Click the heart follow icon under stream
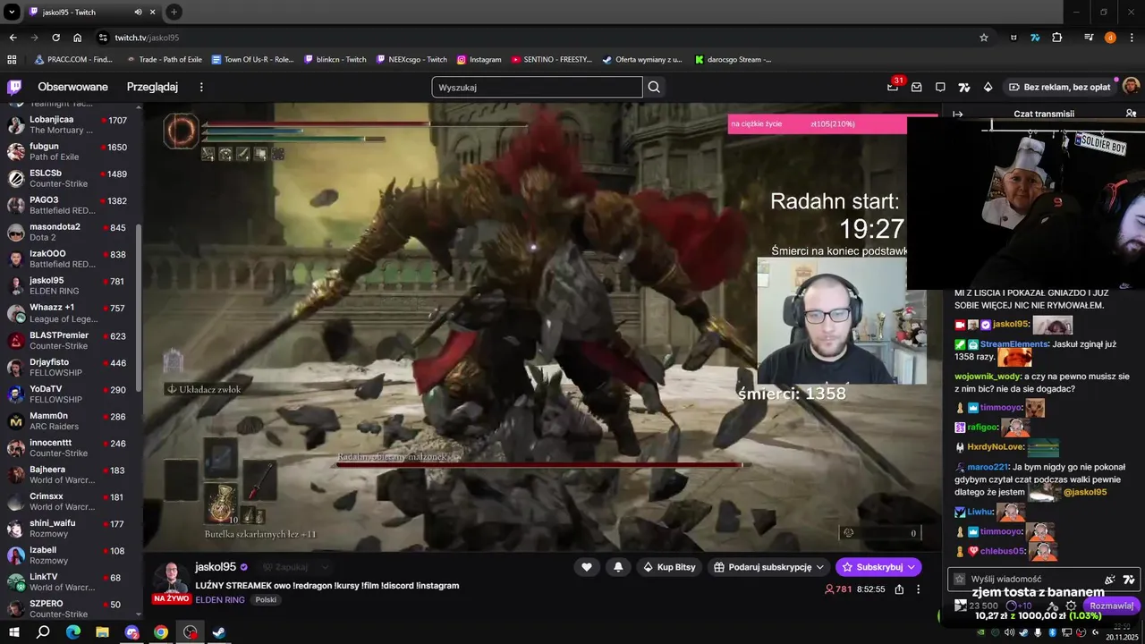 click(x=587, y=567)
